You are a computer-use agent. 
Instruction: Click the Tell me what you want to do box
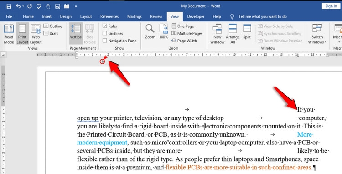click(x=263, y=16)
